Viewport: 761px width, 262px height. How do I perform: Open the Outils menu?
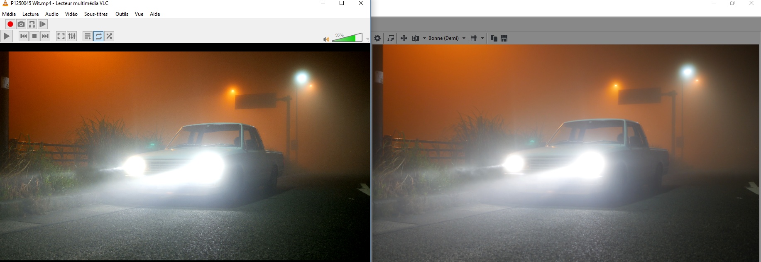point(122,14)
